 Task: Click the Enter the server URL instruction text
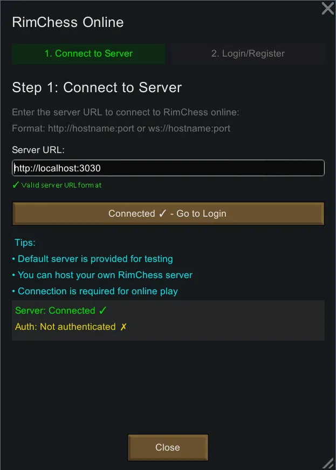coord(126,113)
